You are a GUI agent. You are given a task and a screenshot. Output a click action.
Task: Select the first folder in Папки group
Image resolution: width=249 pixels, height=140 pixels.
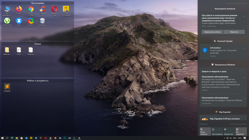tap(7, 51)
